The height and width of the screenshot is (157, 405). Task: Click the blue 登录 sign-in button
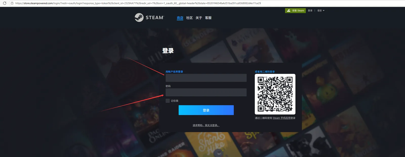tap(206, 110)
